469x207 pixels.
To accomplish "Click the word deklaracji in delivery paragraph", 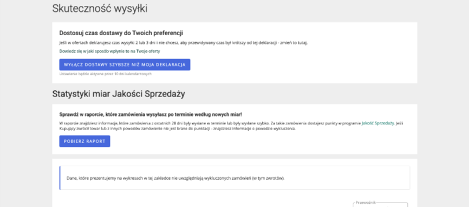I will [268, 43].
